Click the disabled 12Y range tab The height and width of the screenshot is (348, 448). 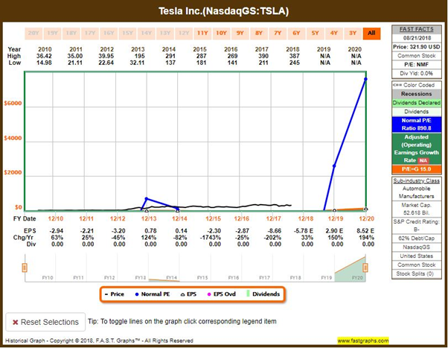[x=184, y=34]
